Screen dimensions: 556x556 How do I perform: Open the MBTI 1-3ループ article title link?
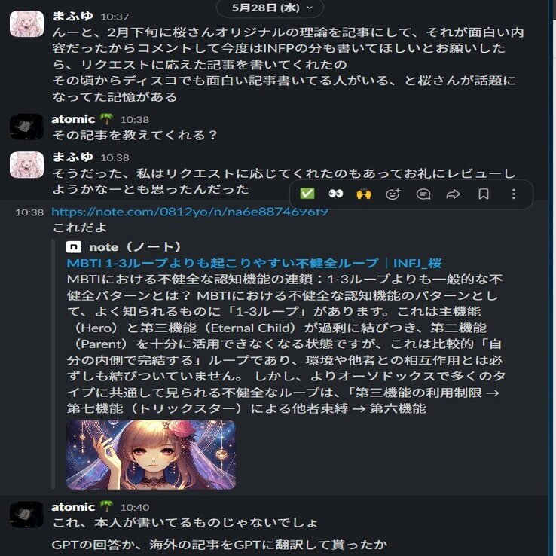pyautogui.click(x=254, y=263)
